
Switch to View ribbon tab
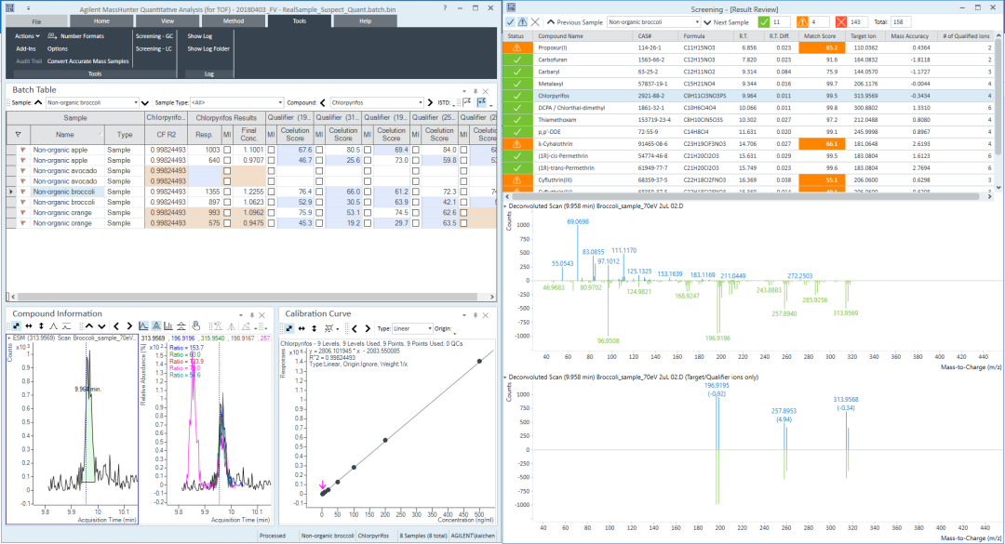[167, 21]
